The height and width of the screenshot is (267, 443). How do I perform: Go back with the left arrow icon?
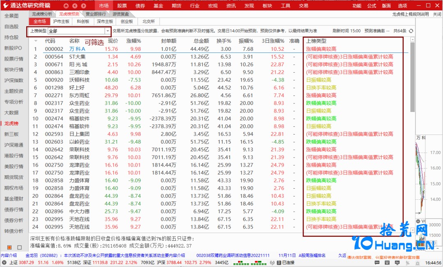point(75,6)
